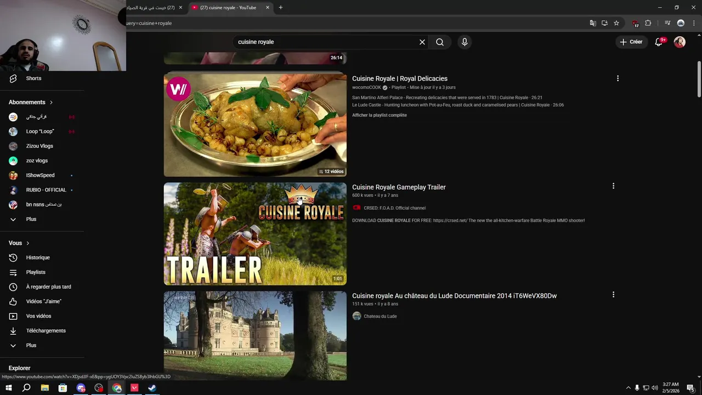Open Le Lude Castle hunting luncheon line

click(x=458, y=105)
